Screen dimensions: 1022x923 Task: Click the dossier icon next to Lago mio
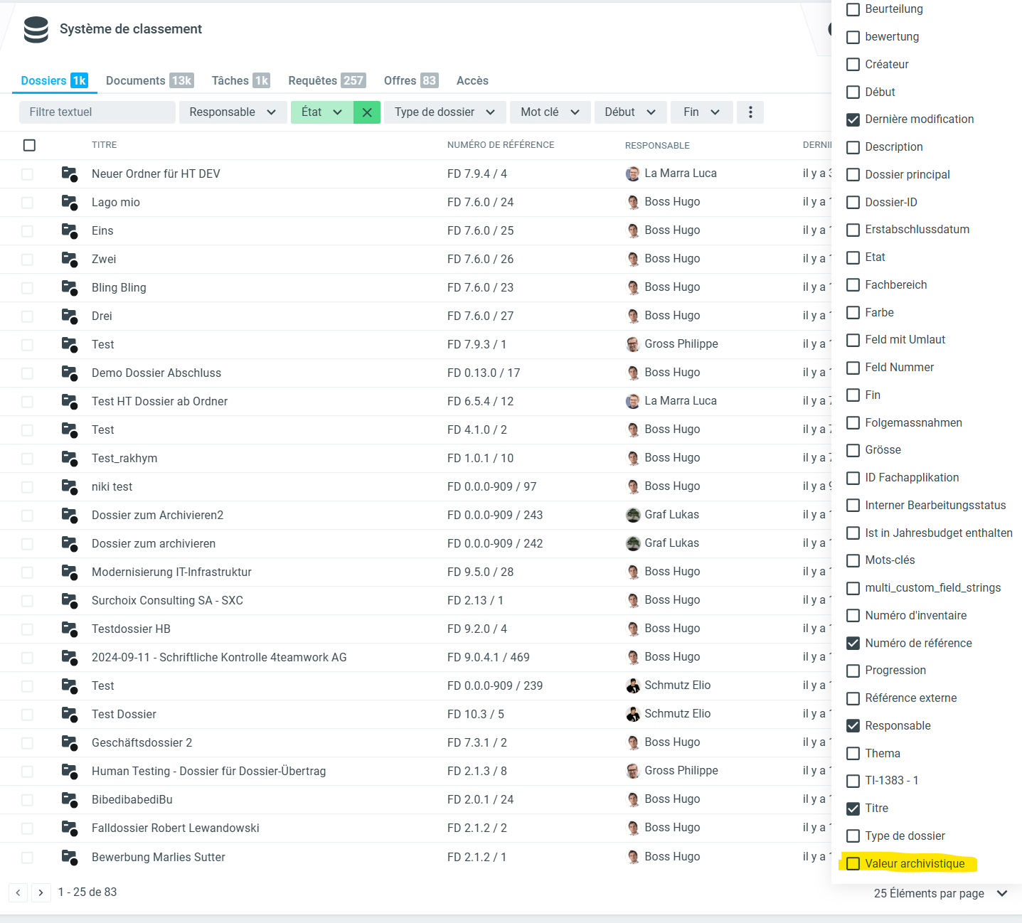[69, 203]
